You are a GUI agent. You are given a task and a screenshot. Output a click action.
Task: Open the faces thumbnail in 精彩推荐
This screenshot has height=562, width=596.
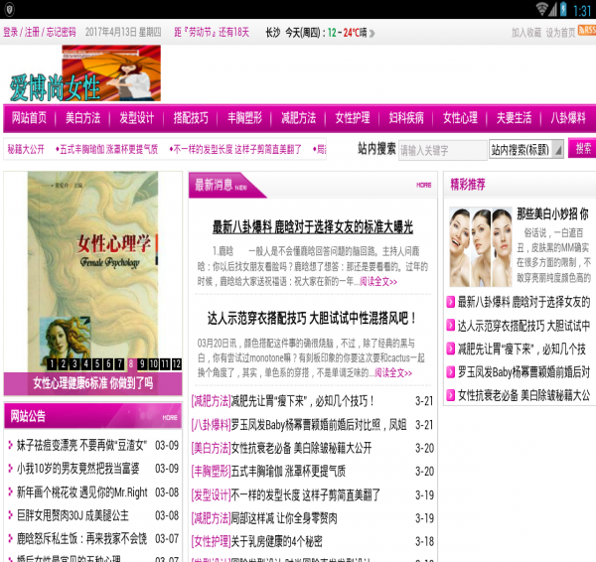481,247
